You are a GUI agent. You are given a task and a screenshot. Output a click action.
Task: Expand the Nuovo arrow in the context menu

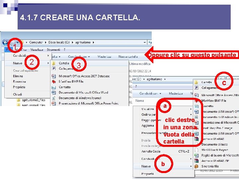191,166
